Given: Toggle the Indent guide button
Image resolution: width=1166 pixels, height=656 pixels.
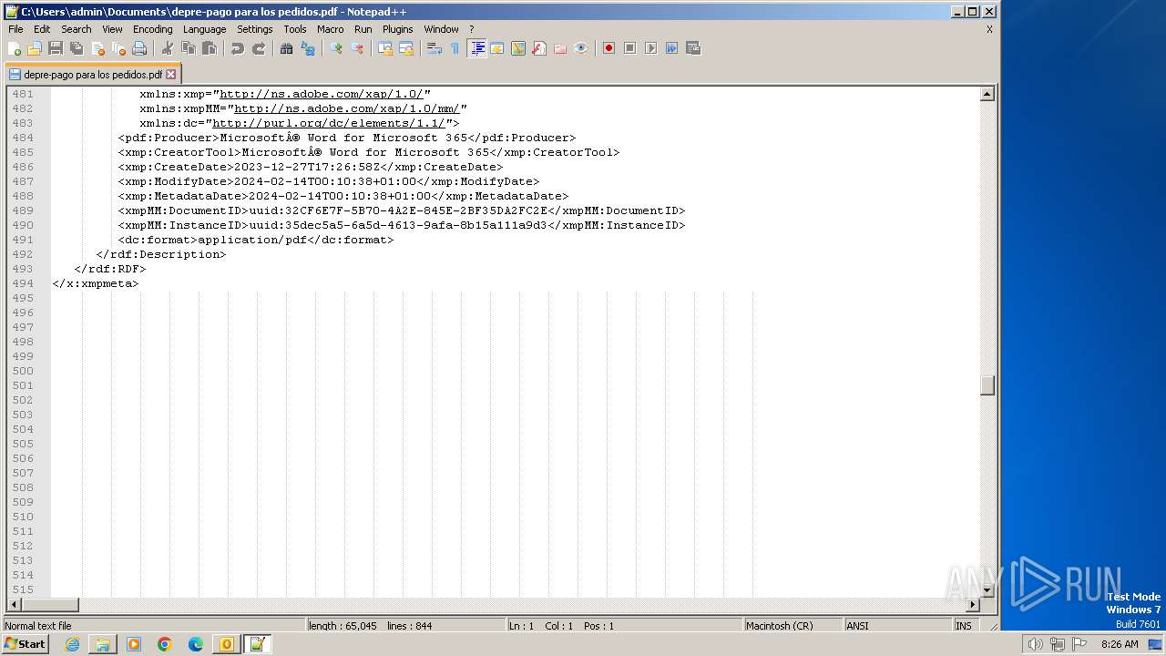Looking at the screenshot, I should click(476, 48).
